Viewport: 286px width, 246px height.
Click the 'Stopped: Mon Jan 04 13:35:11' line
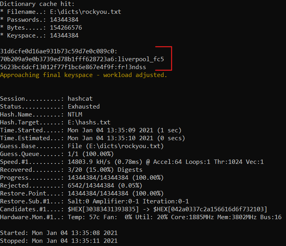(x=59, y=241)
